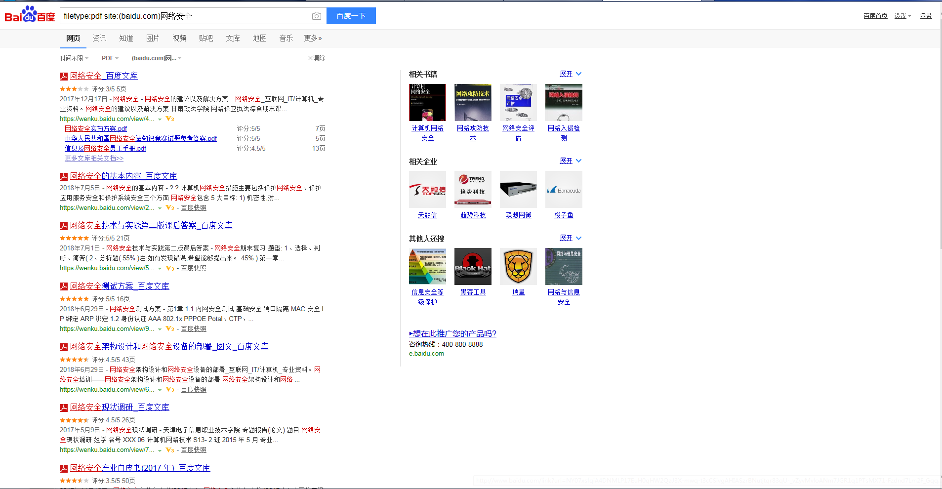Click inside the search query input field
The height and width of the screenshot is (489, 942).
tap(185, 16)
